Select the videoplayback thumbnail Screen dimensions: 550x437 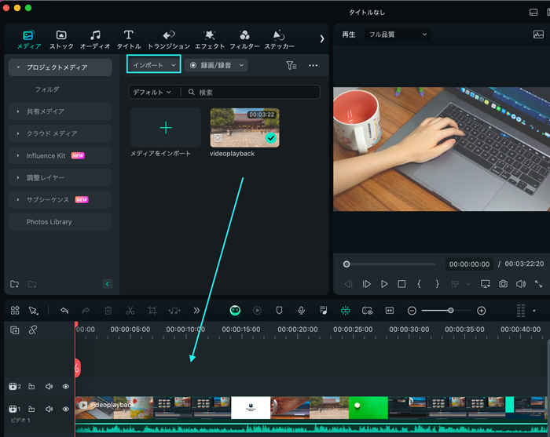[x=244, y=127]
